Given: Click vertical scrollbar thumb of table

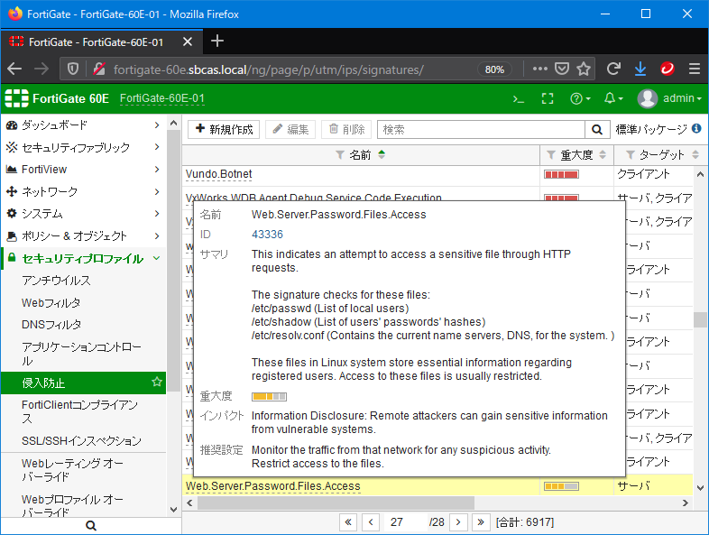Looking at the screenshot, I should (700, 319).
